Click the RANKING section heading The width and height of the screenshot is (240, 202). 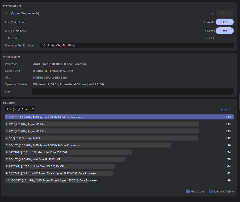9,103
